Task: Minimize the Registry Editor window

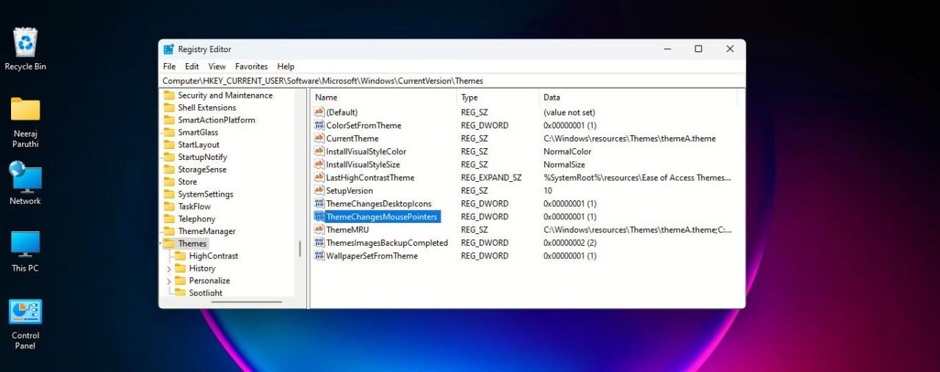Action: (667, 49)
